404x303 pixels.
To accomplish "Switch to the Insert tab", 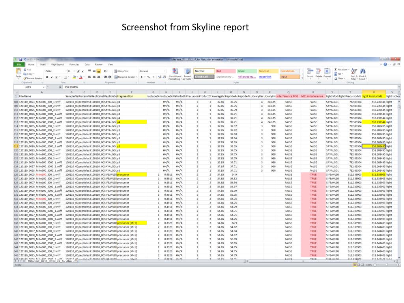I will pyautogui.click(x=43, y=64).
